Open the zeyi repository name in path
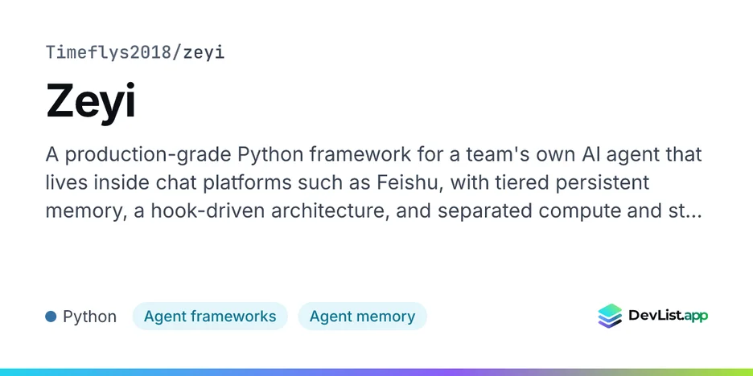The height and width of the screenshot is (376, 753). [x=204, y=53]
